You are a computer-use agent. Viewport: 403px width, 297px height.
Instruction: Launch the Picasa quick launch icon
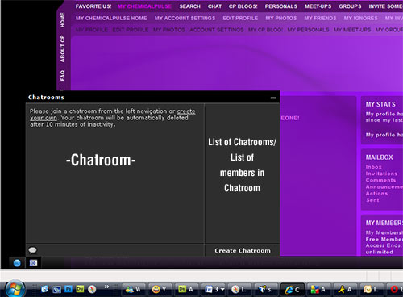click(92, 289)
